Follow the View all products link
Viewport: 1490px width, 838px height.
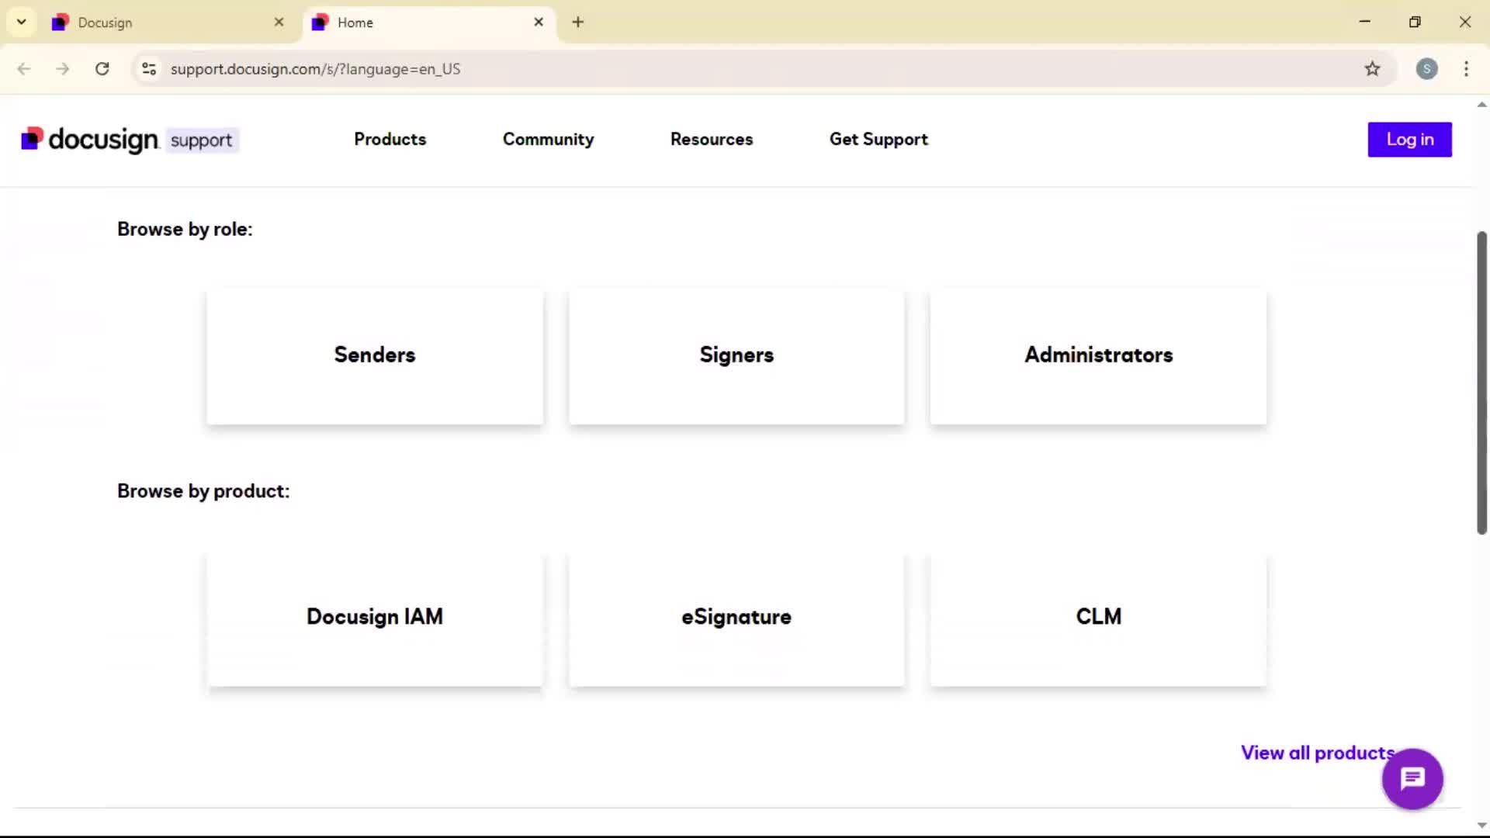click(x=1317, y=753)
